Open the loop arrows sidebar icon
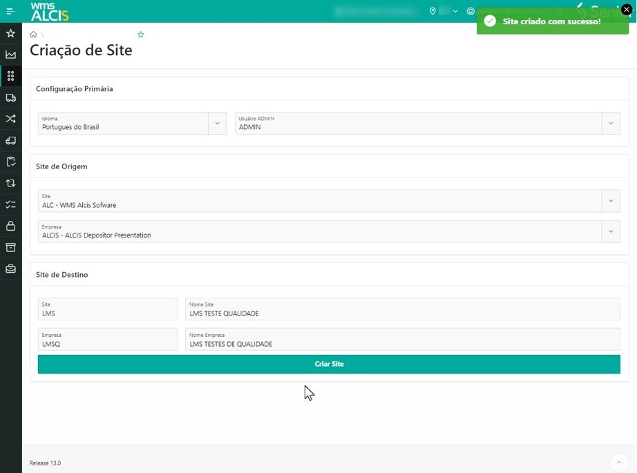 point(10,183)
